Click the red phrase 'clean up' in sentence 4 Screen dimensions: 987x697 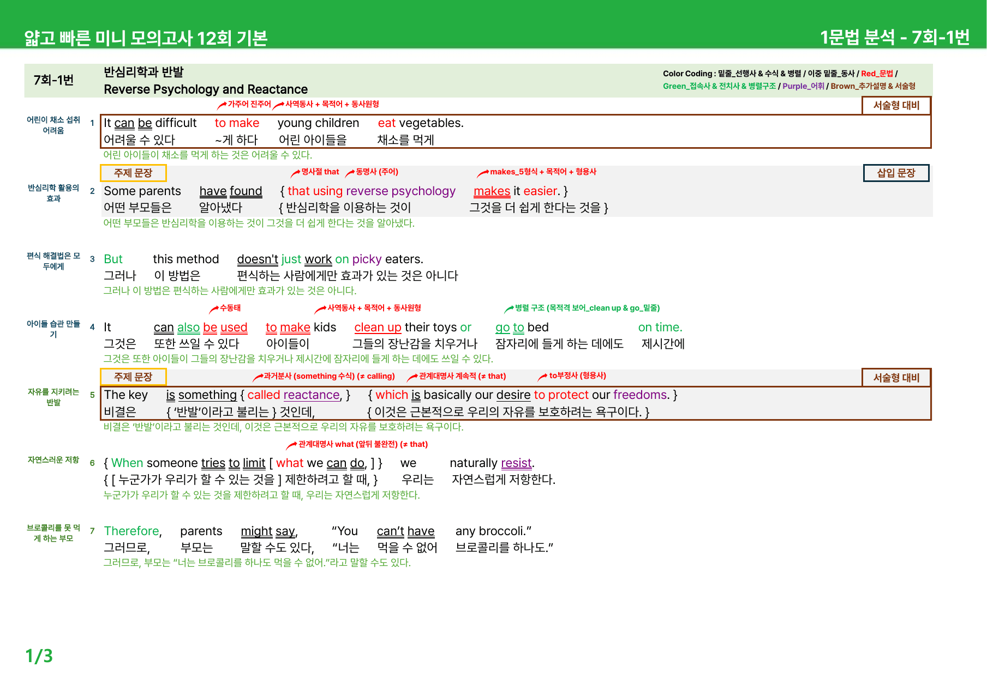click(x=378, y=328)
